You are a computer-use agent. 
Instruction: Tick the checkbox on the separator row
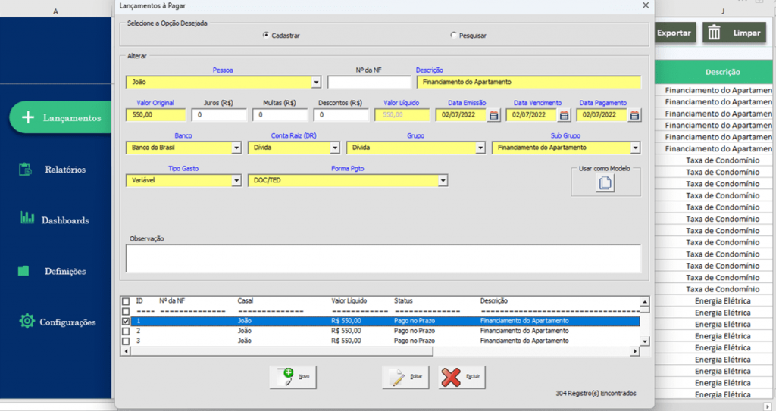pos(126,311)
